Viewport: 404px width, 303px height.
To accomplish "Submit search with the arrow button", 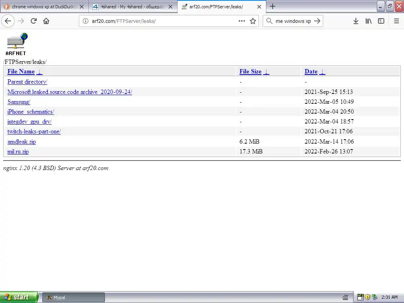I will [x=317, y=21].
